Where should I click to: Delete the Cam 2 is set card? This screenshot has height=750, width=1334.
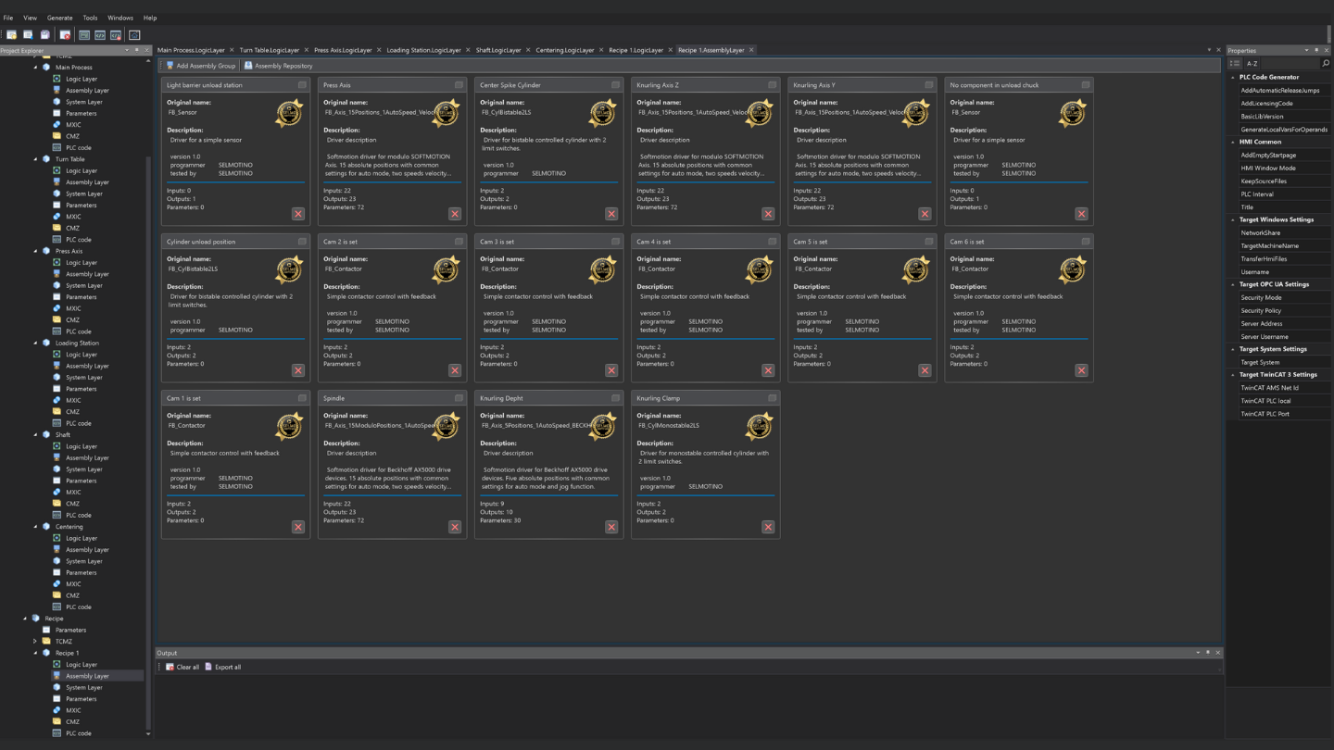[455, 370]
